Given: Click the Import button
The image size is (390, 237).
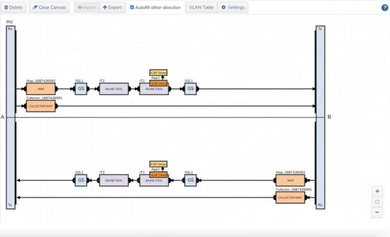Looking at the screenshot, I should [x=87, y=7].
